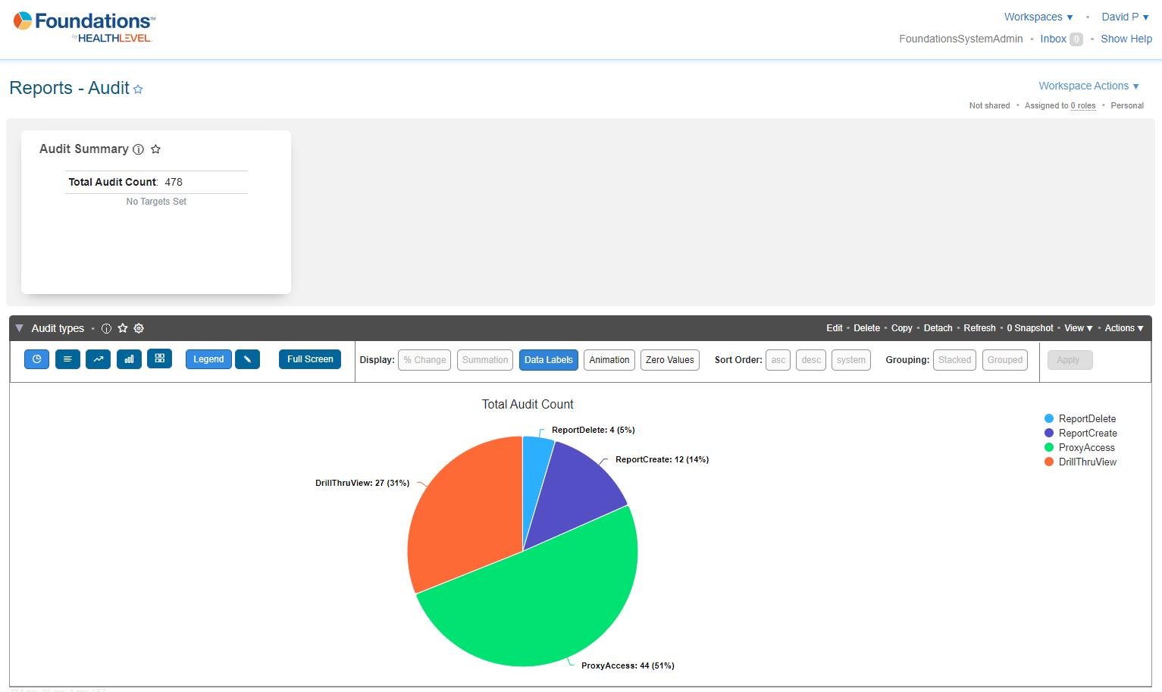The image size is (1162, 692).
Task: Open the Workspaces dropdown
Action: (x=1038, y=17)
